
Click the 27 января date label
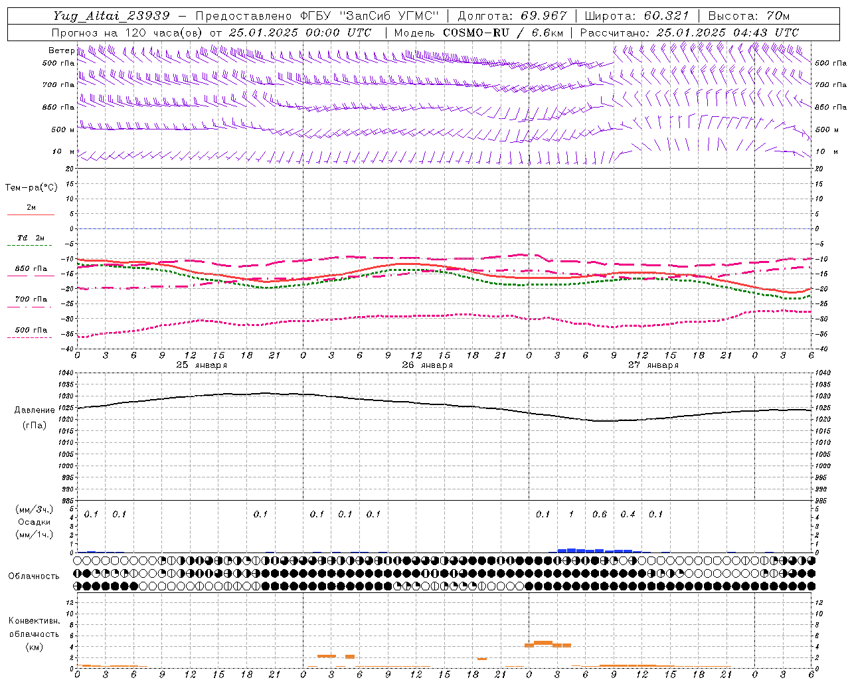(x=653, y=365)
